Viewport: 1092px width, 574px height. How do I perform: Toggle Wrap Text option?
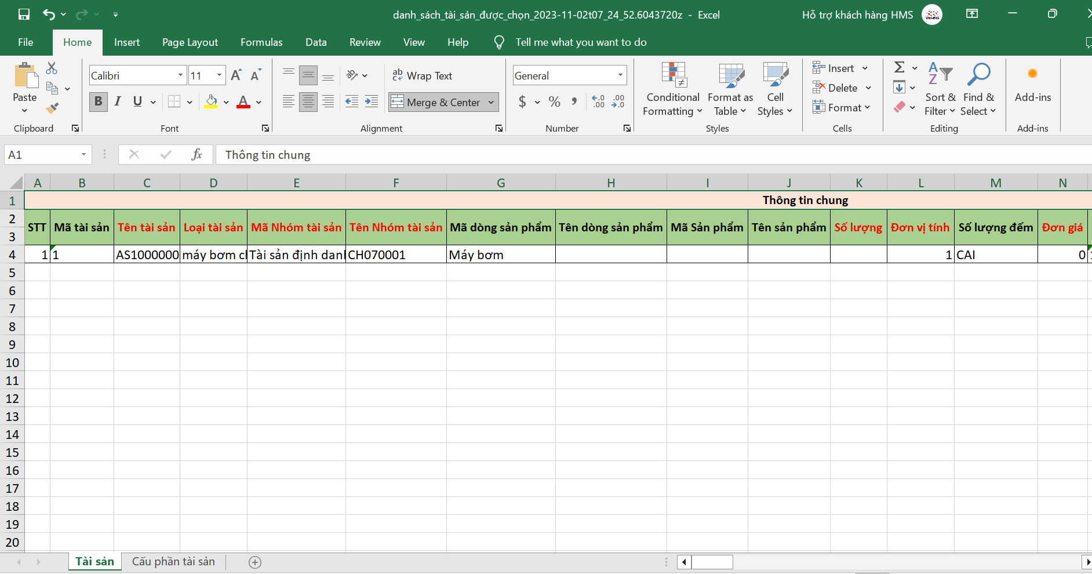point(422,75)
